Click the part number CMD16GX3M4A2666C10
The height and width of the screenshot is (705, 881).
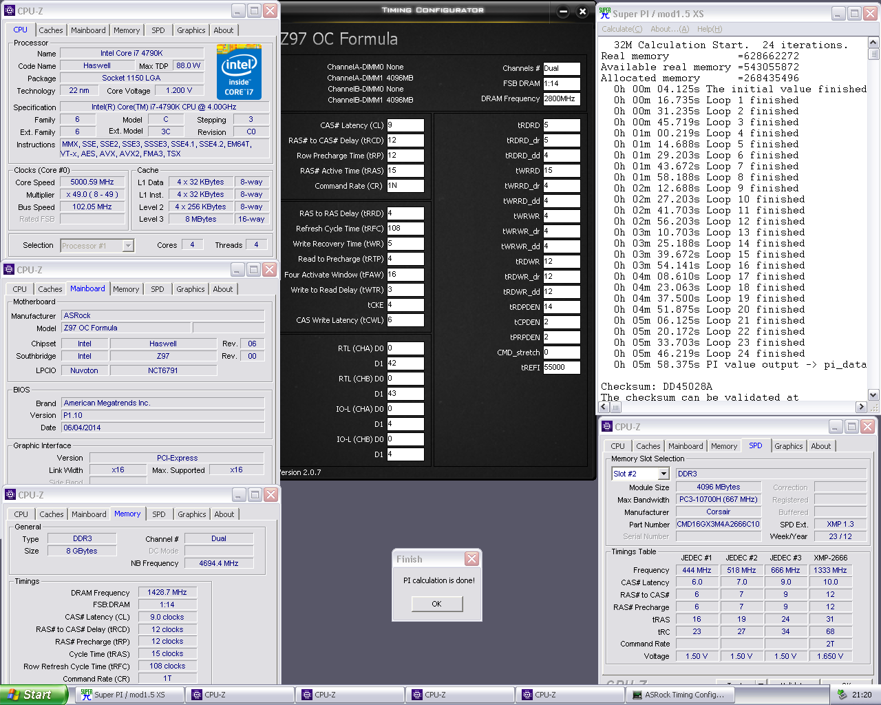coord(719,525)
